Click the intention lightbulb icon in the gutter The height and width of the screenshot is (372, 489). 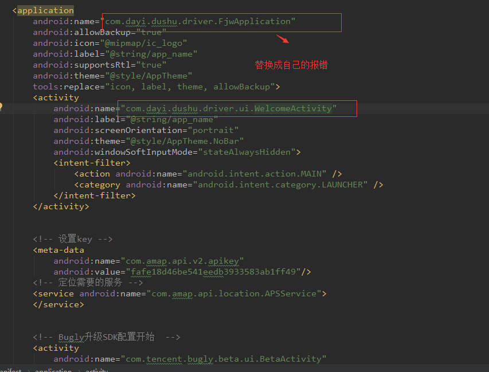coord(1,107)
